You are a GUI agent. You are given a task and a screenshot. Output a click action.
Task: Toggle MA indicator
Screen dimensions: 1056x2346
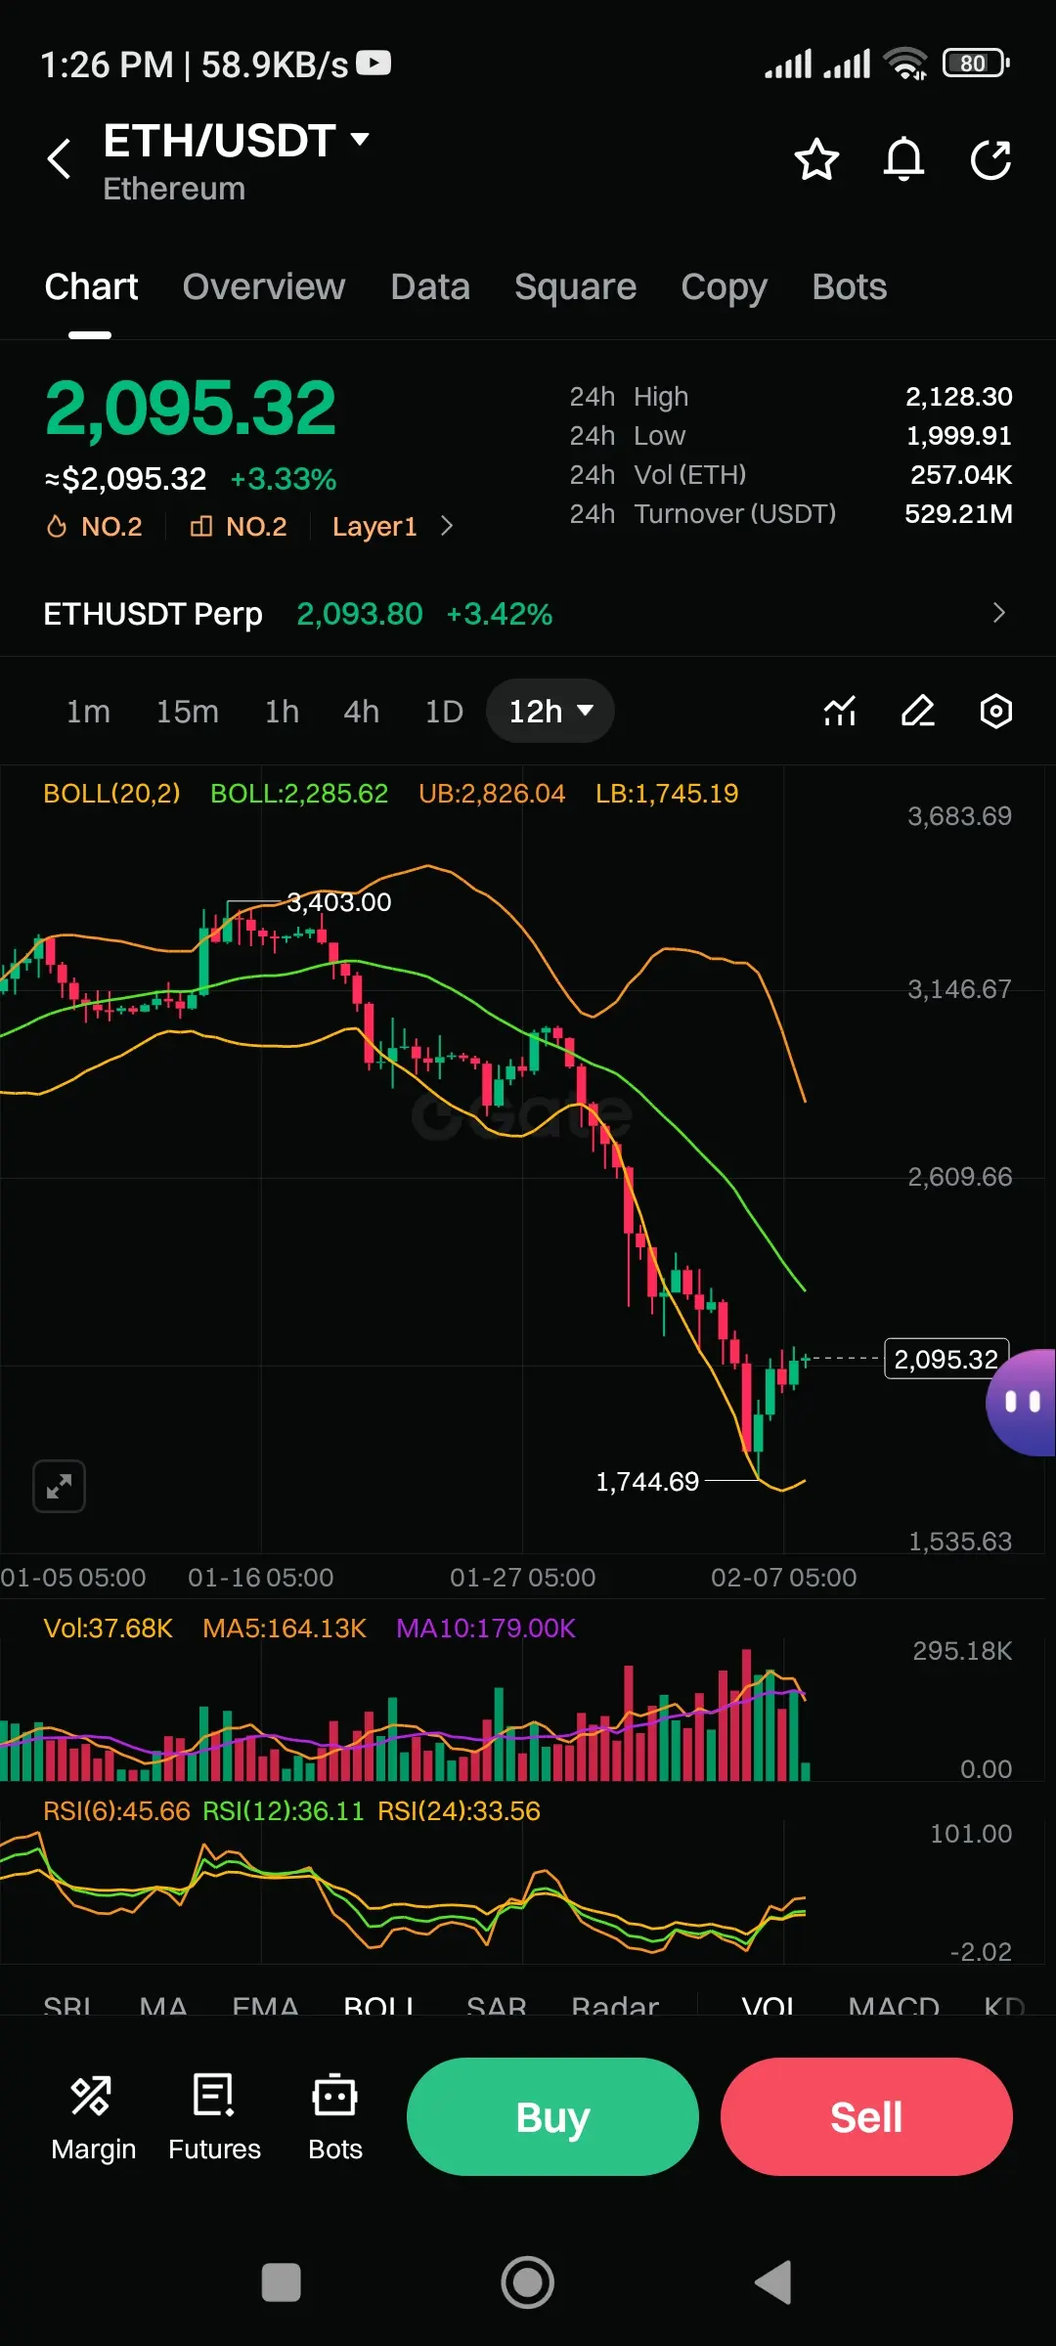[x=163, y=2006]
